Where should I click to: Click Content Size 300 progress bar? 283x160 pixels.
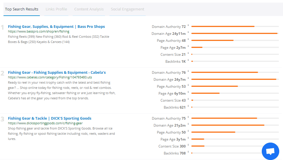click(235, 146)
